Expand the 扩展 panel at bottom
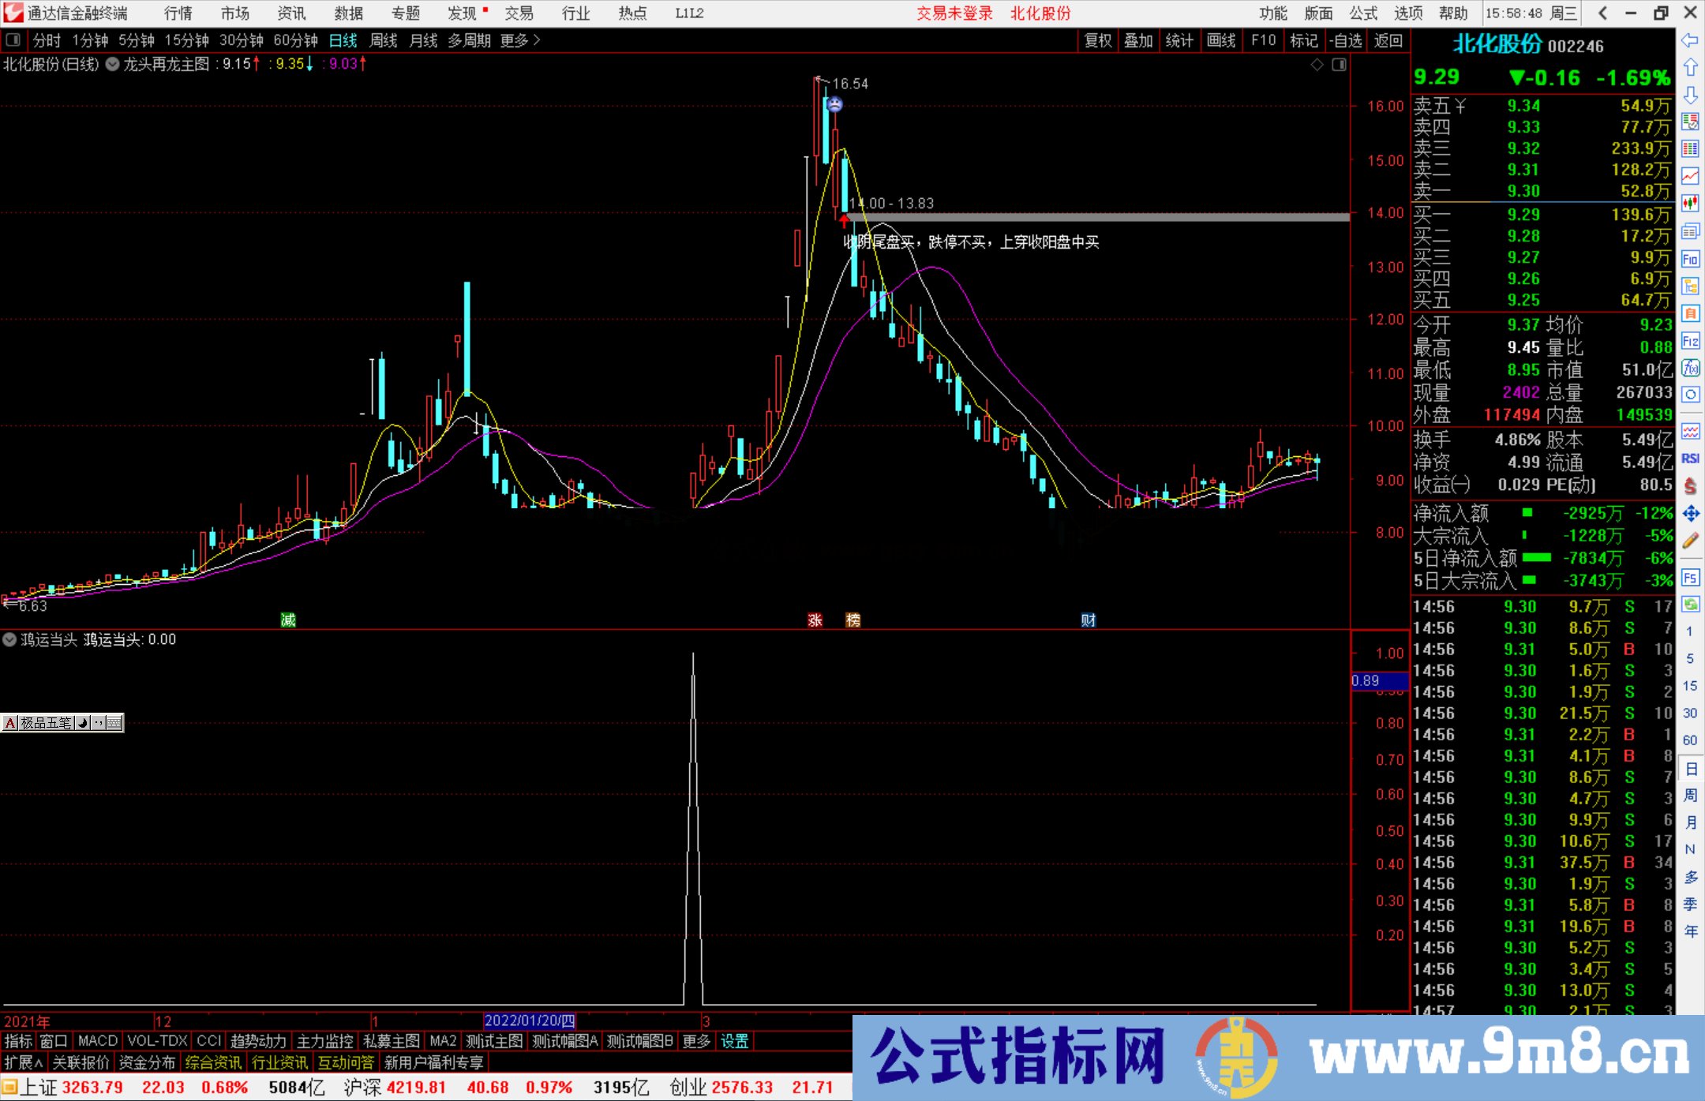1705x1101 pixels. click(x=24, y=1062)
